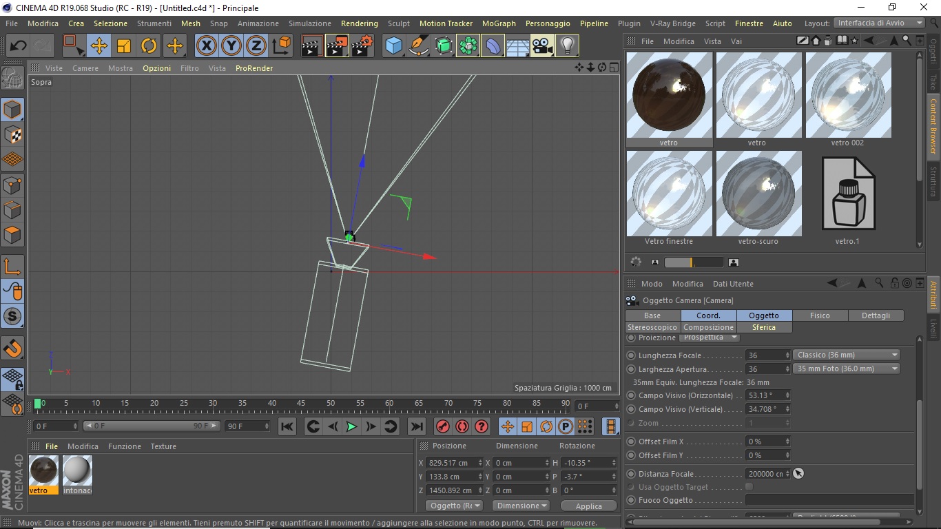Click the Undo arrow icon
This screenshot has height=529, width=941.
coord(18,46)
